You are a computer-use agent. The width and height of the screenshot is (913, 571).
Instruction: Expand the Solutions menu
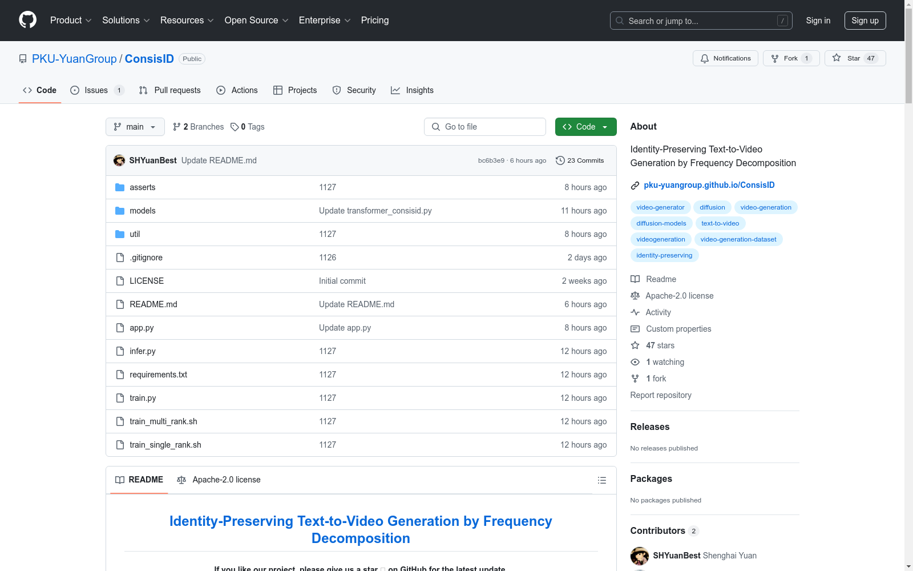pos(126,20)
